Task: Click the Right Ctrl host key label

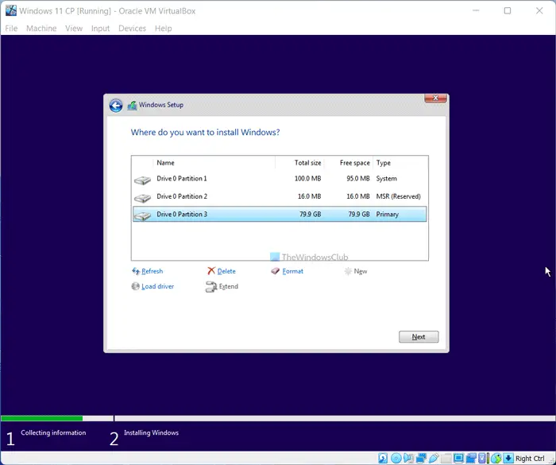Action: [x=530, y=459]
